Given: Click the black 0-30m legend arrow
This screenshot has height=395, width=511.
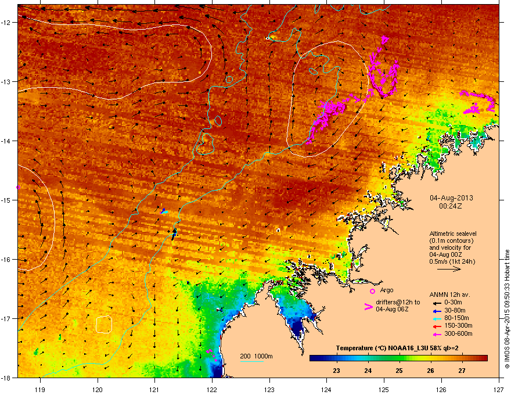Looking at the screenshot, I should tap(437, 303).
